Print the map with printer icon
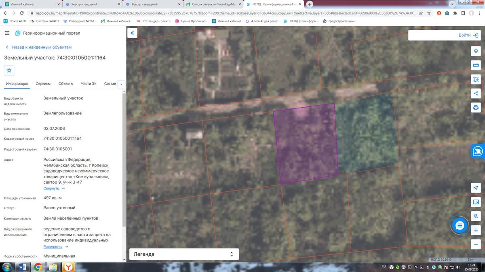Viewport: 485px width, 272px height. (476, 108)
